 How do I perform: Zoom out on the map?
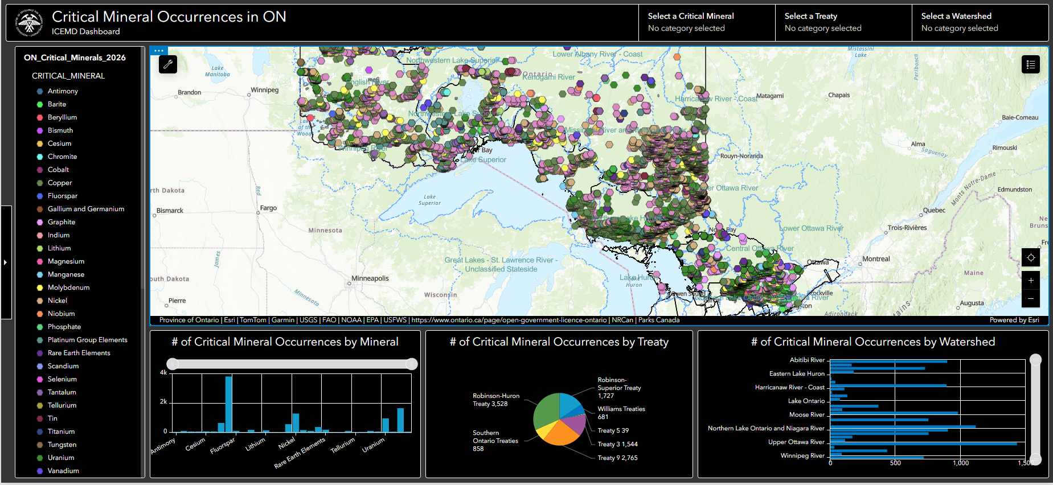click(1031, 298)
